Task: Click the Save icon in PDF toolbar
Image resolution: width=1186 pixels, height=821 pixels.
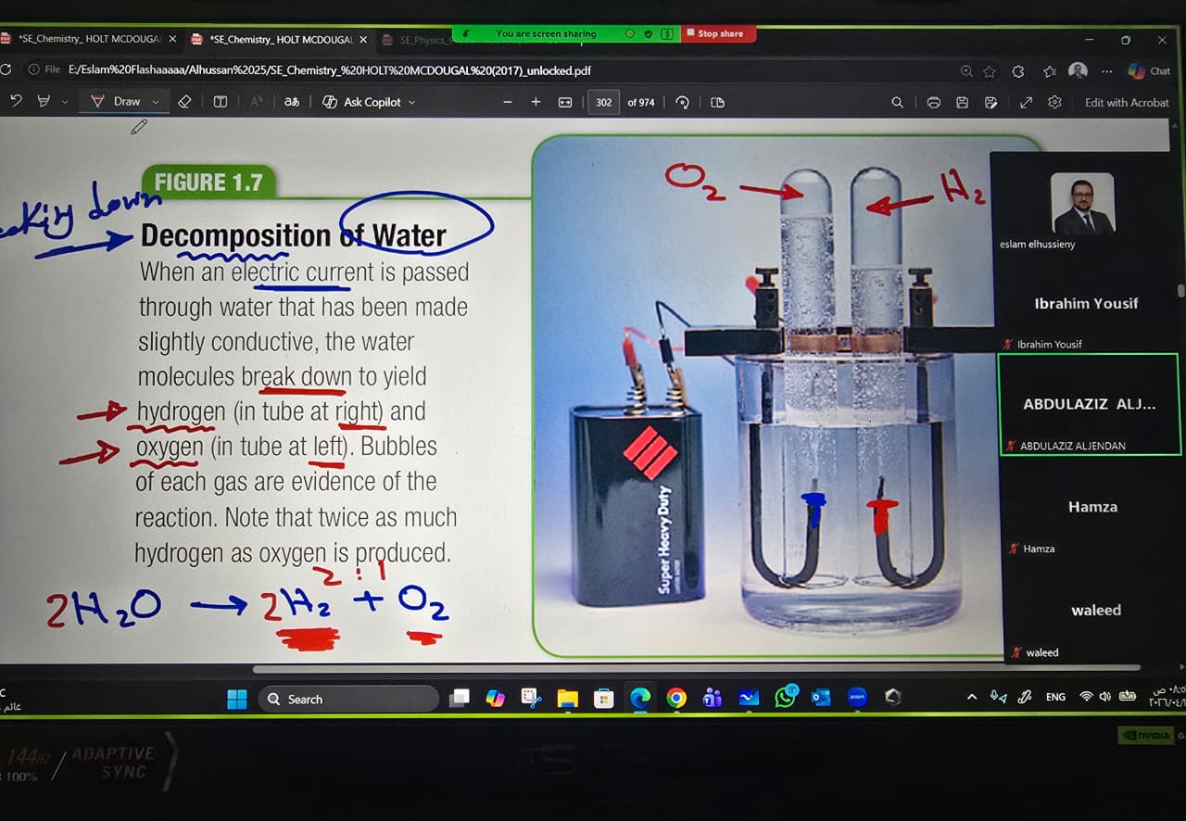Action: (962, 103)
